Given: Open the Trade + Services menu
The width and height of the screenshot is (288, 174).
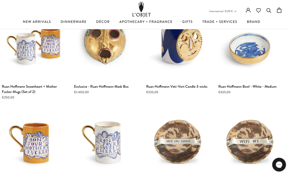Looking at the screenshot, I should coord(220,22).
